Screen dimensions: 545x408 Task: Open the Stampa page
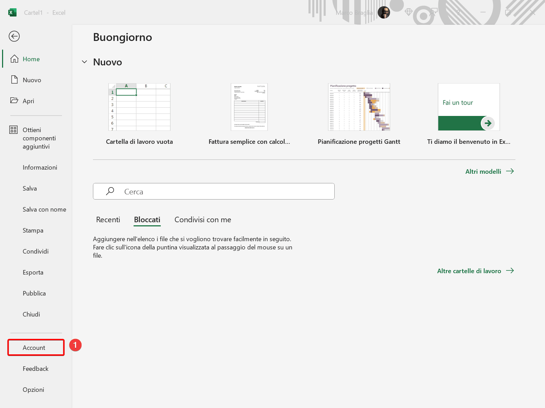coord(33,230)
